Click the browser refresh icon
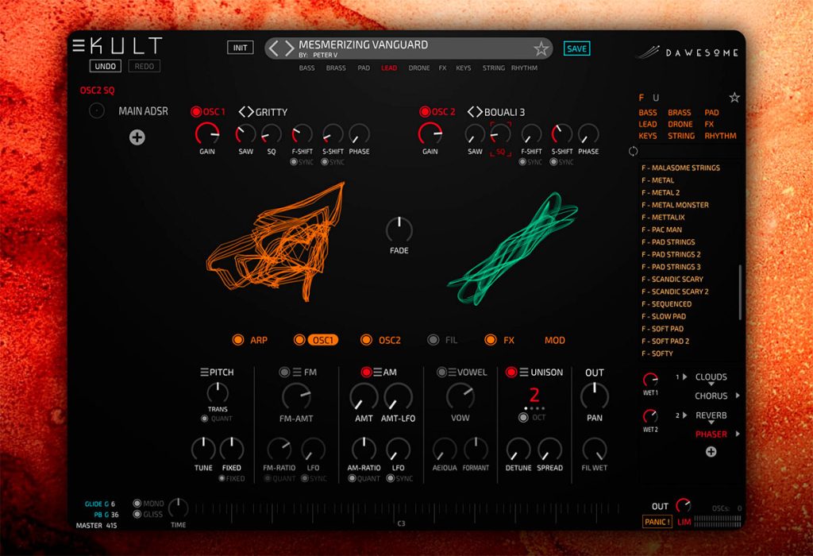Image resolution: width=813 pixels, height=556 pixels. 633,151
